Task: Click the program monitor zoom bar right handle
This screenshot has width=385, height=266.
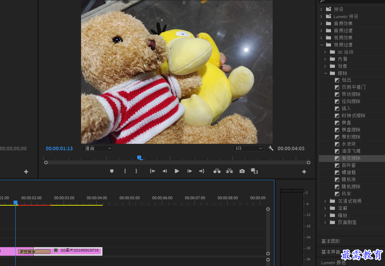Action: click(309, 162)
